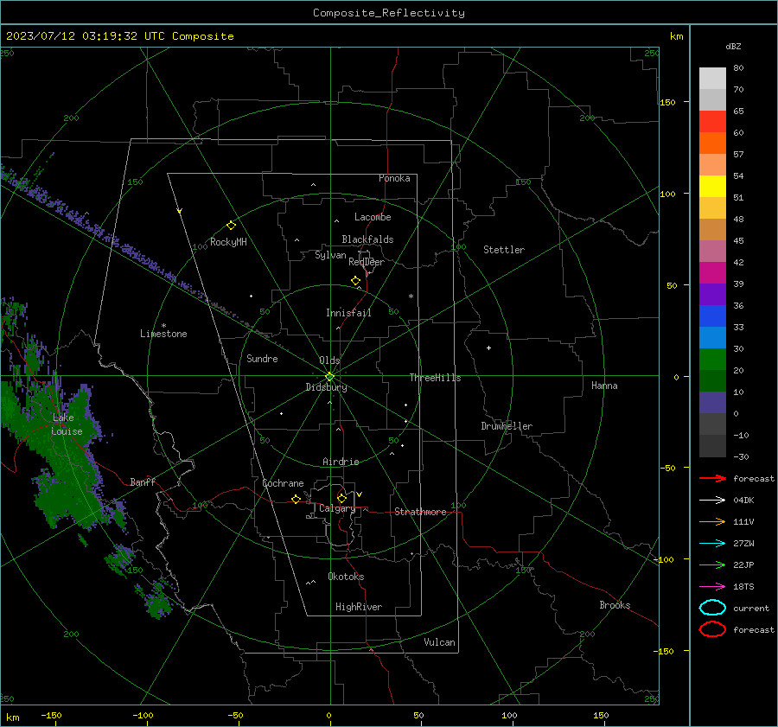This screenshot has width=778, height=727.
Task: Select the orange 111V arrow symbol
Action: (x=712, y=521)
